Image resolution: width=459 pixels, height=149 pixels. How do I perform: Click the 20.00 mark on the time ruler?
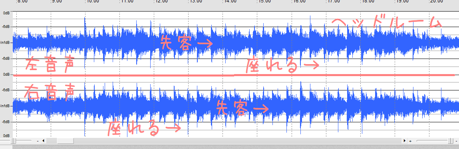[437, 2]
